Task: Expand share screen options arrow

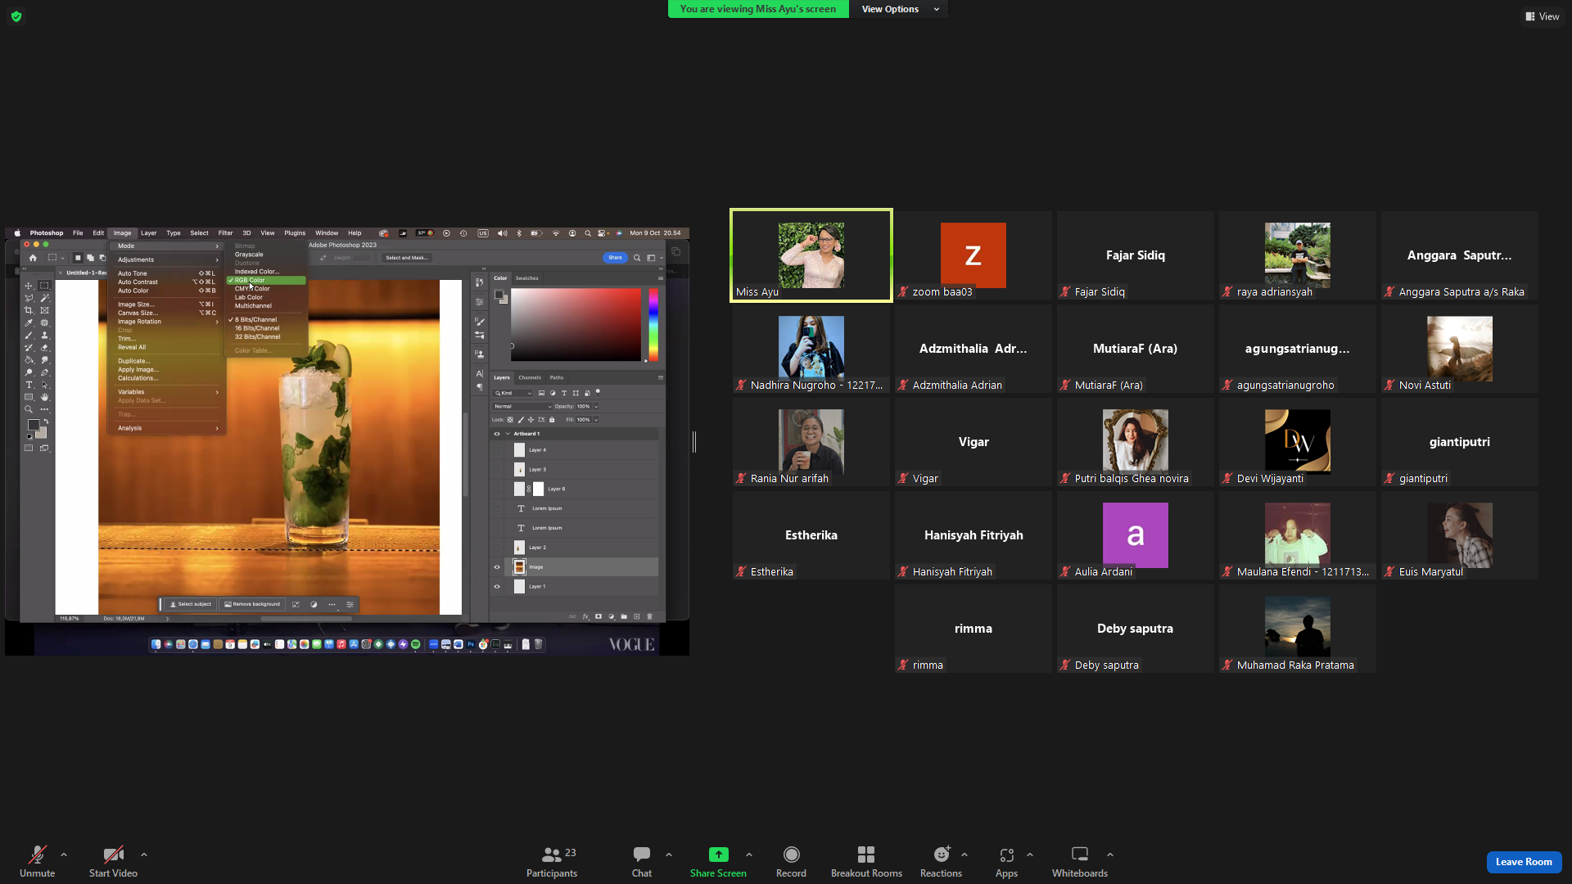Action: 749,855
